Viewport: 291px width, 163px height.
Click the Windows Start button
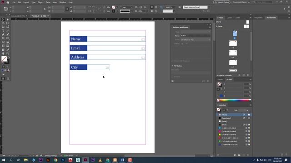pyautogui.click(x=4, y=160)
